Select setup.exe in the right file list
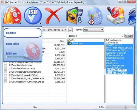 (111, 61)
